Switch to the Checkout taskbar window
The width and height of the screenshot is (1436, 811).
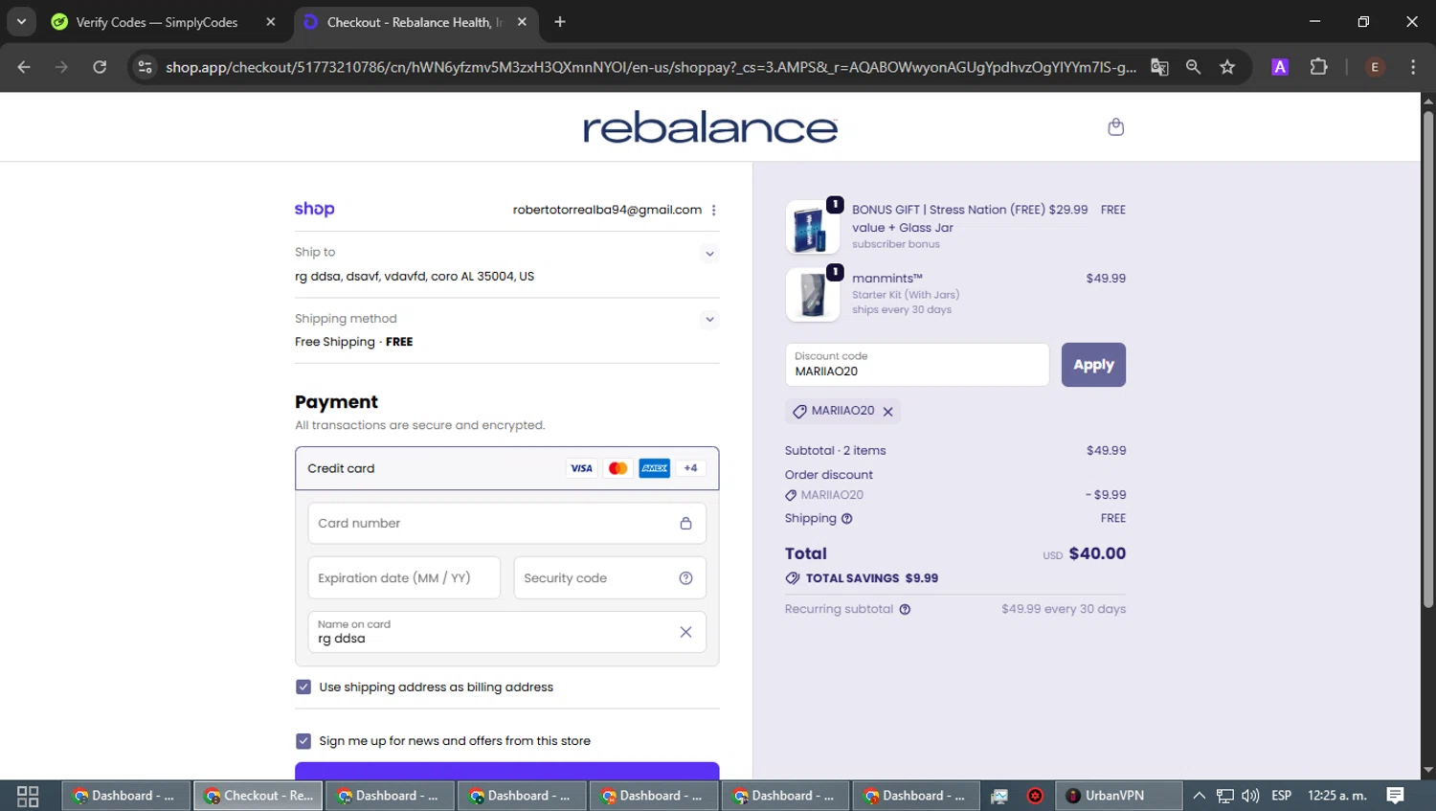point(259,796)
